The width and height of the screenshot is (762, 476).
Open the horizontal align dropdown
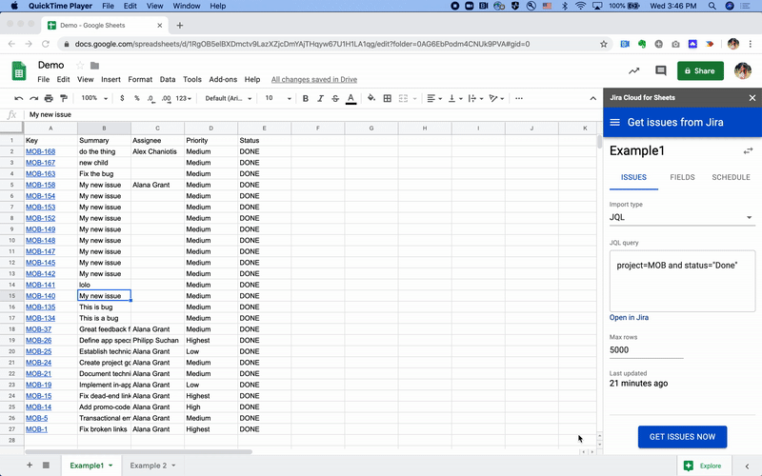tap(434, 99)
